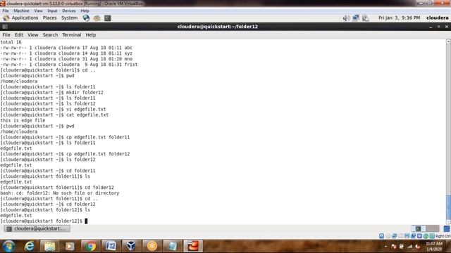Open File Explorer folder icon on Windows taskbar
The height and width of the screenshot is (253, 451).
click(49, 246)
